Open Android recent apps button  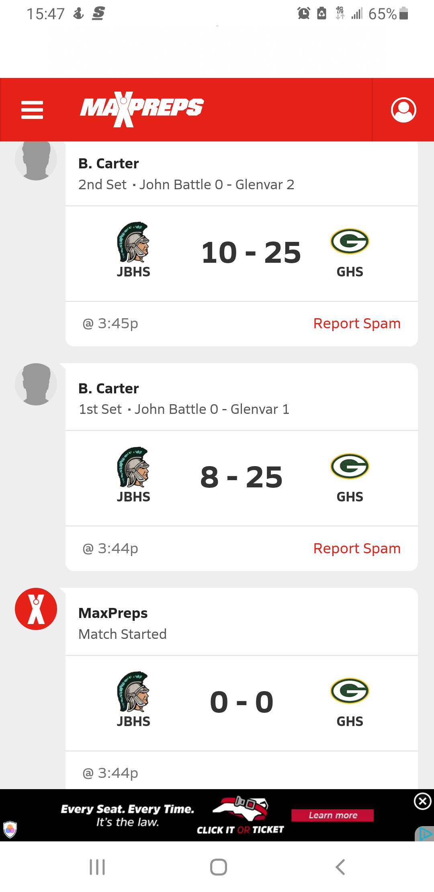[x=97, y=867]
